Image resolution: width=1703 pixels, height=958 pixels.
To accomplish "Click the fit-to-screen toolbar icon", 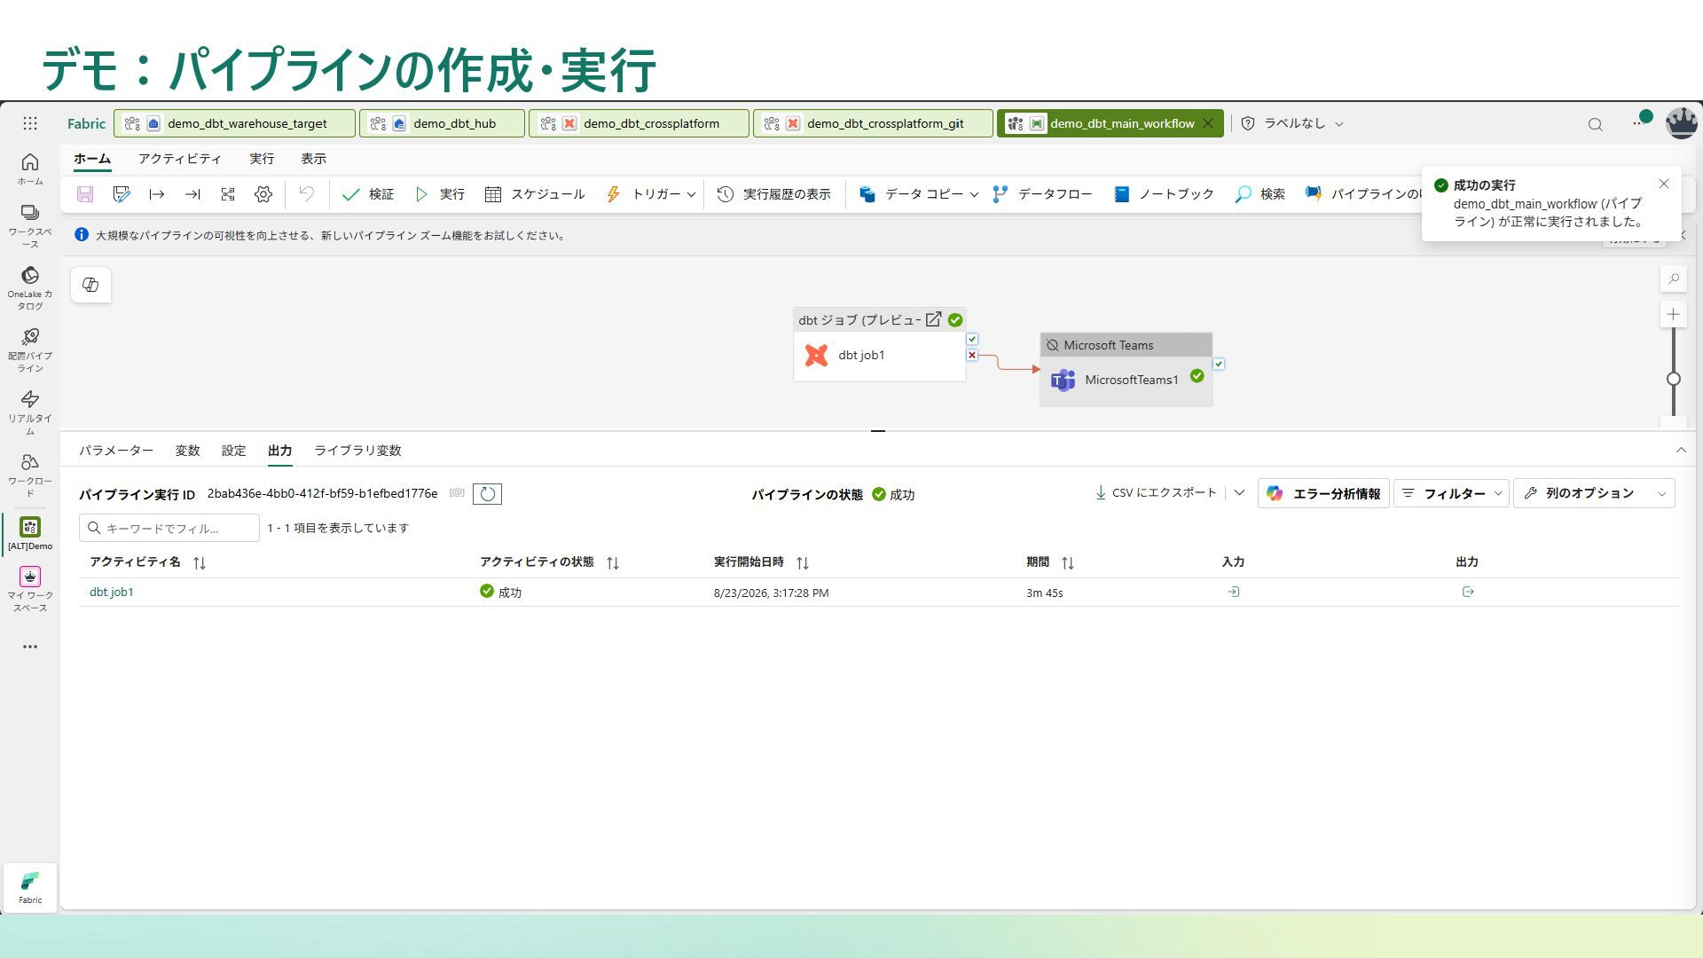I will (228, 194).
